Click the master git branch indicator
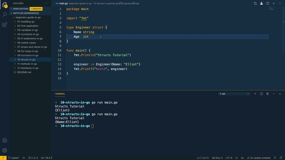 tap(14, 158)
